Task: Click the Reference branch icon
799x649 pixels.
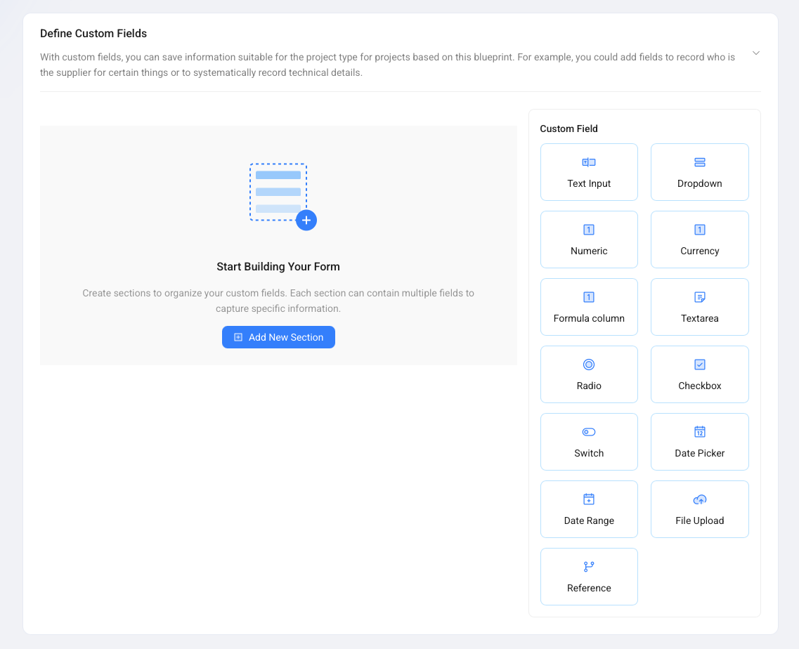Action: [x=589, y=567]
